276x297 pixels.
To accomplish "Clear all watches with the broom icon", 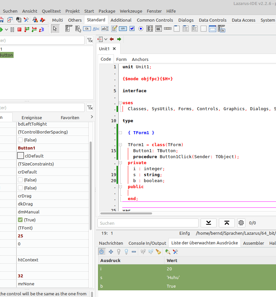I will tap(158, 252).
